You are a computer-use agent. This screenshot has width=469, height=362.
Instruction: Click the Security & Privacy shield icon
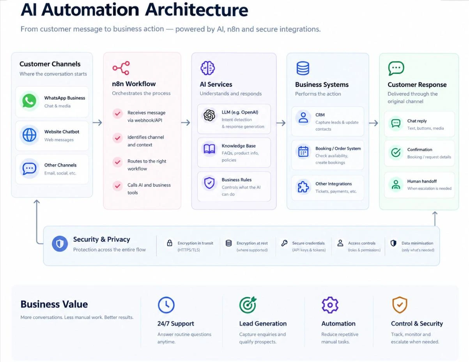pyautogui.click(x=60, y=244)
